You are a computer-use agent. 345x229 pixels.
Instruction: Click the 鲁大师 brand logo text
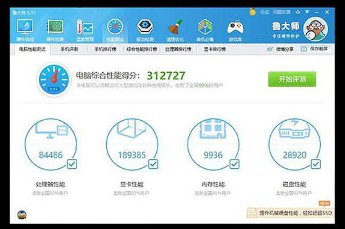point(286,26)
